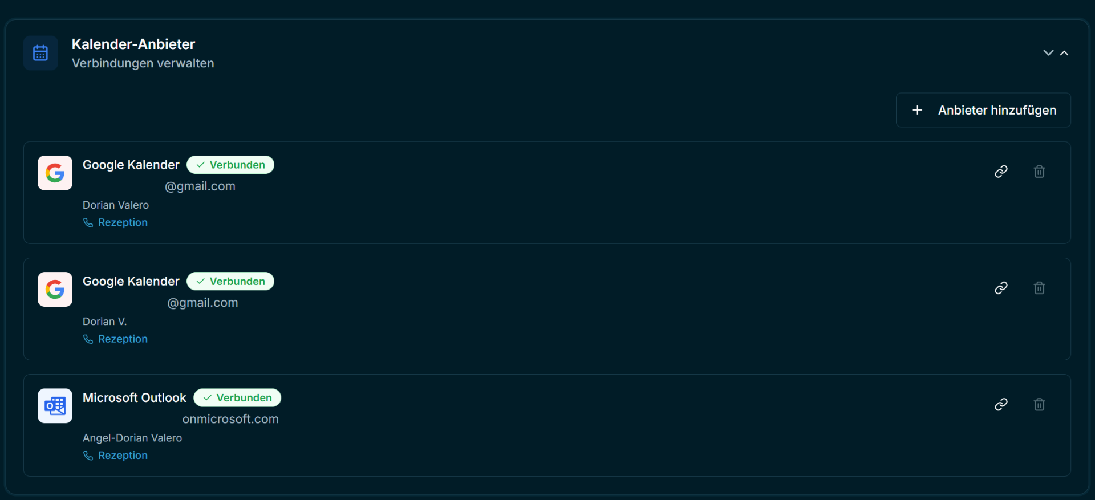The image size is (1095, 500).
Task: Expand Kalender-Anbieter section with down chevron
Action: (x=1048, y=53)
